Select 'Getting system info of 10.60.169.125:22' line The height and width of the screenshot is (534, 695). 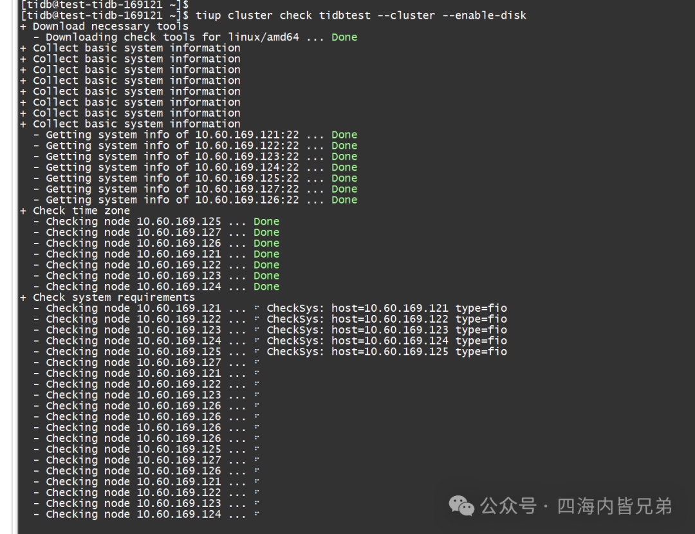point(195,178)
